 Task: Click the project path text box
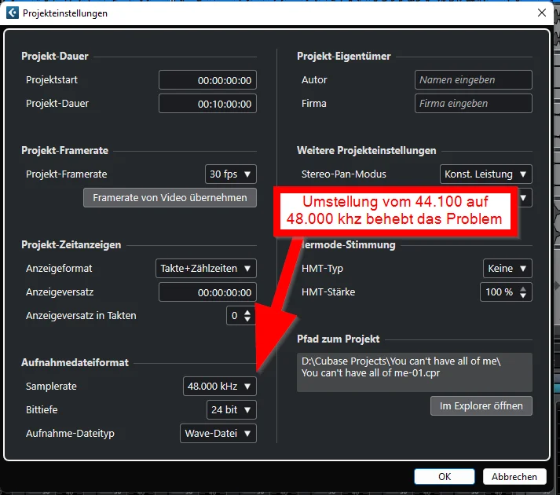tap(415, 372)
